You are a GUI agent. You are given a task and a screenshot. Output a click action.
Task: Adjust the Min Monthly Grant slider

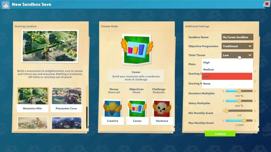click(x=239, y=111)
